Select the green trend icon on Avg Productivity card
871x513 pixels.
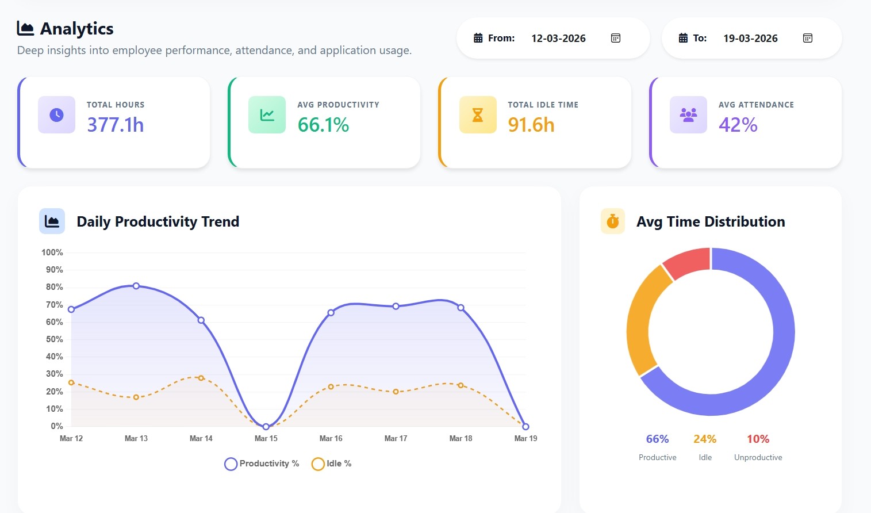click(x=267, y=114)
